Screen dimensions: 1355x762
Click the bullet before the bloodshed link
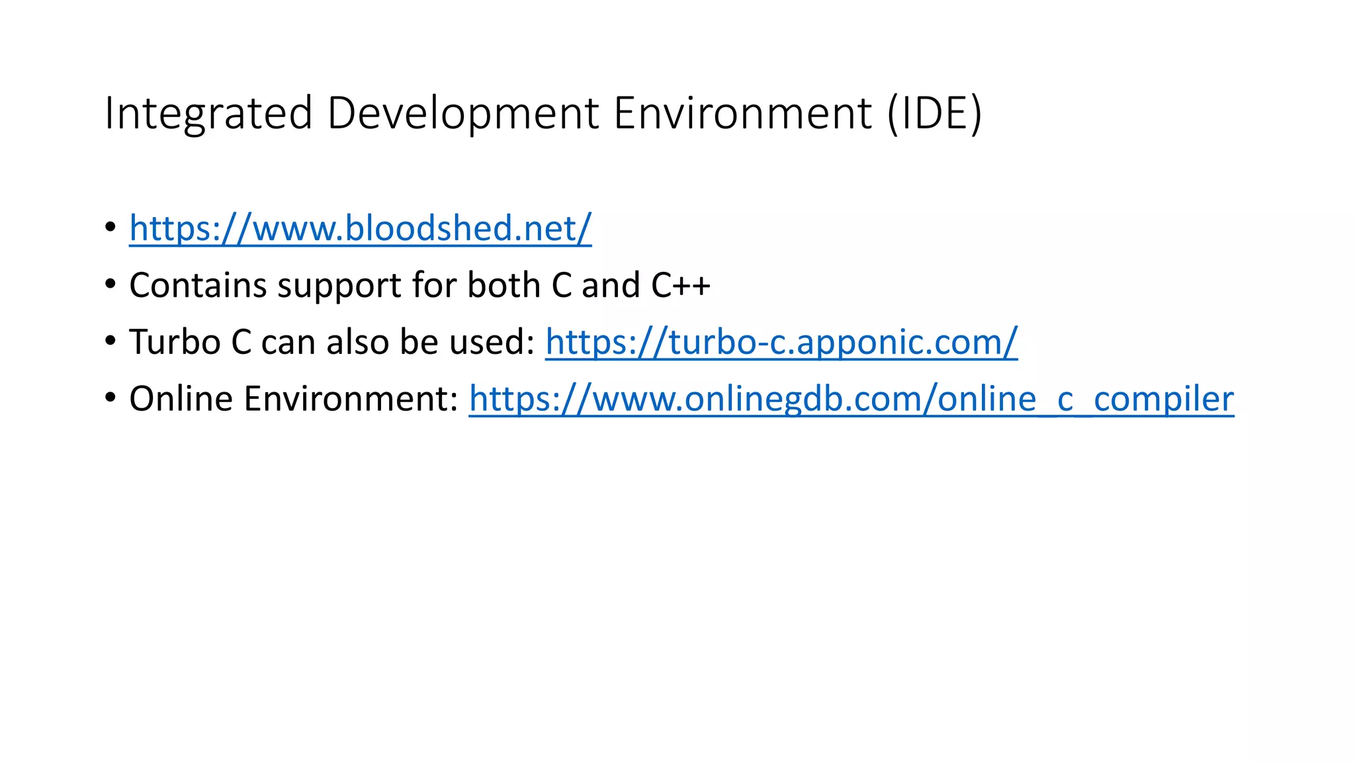coord(110,228)
